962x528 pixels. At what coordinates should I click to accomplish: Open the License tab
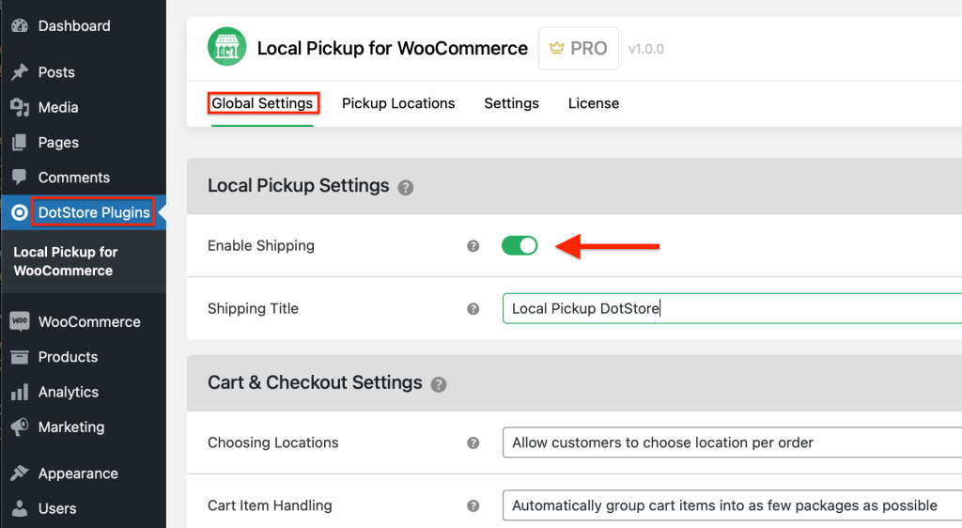[594, 103]
